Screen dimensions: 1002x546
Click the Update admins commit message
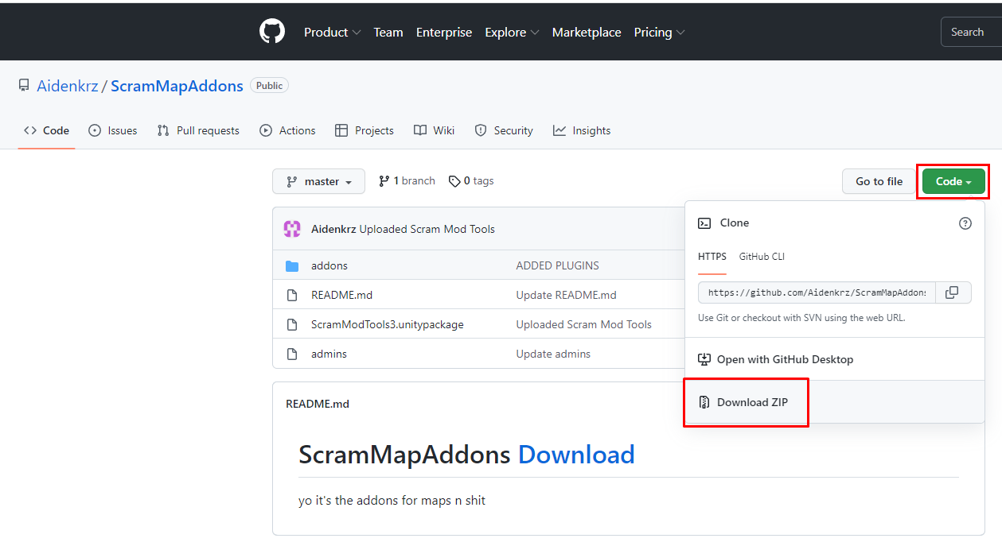click(553, 354)
